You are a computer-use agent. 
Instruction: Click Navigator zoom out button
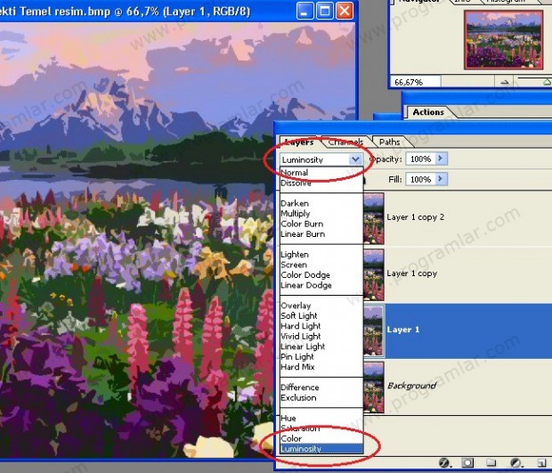pyautogui.click(x=505, y=82)
